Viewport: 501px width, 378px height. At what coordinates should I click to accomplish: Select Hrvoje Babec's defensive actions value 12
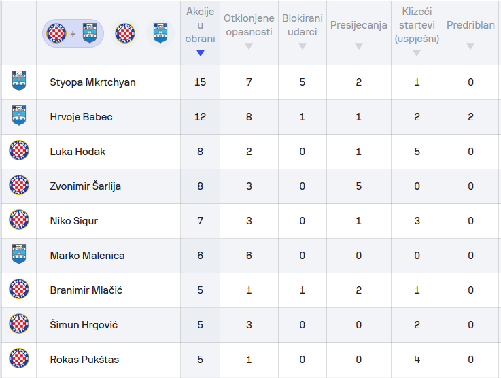(x=200, y=117)
